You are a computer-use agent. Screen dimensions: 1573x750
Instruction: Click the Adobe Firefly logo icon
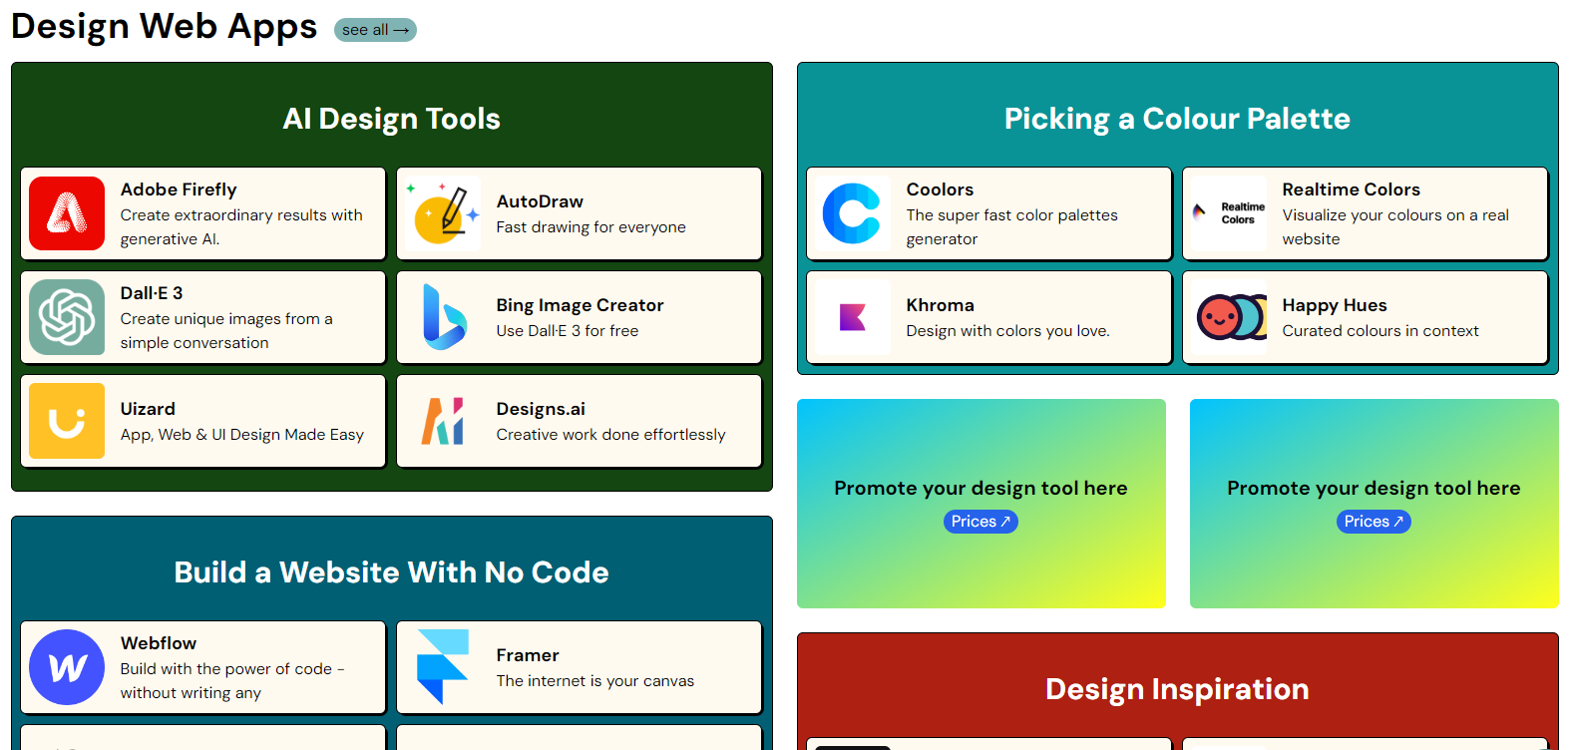click(67, 213)
